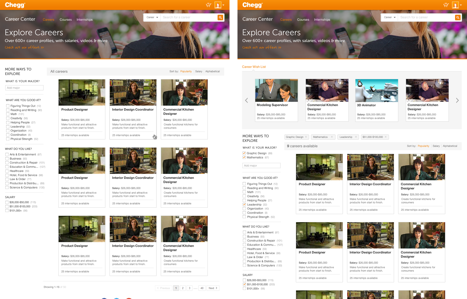Click the orange search button on the right page

458,18
